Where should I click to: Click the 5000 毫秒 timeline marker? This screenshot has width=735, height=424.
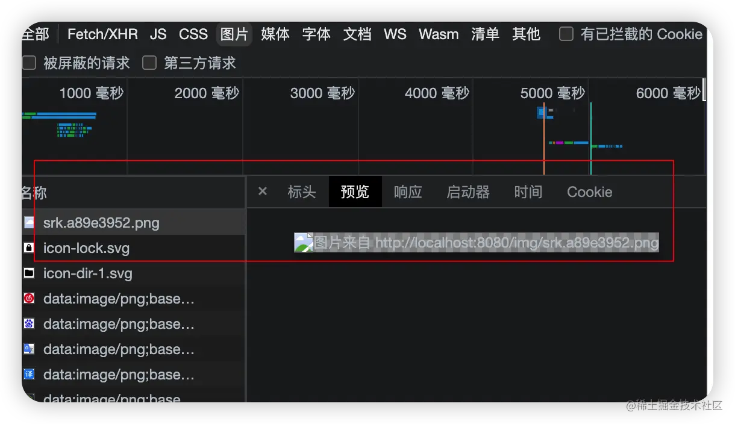point(552,93)
